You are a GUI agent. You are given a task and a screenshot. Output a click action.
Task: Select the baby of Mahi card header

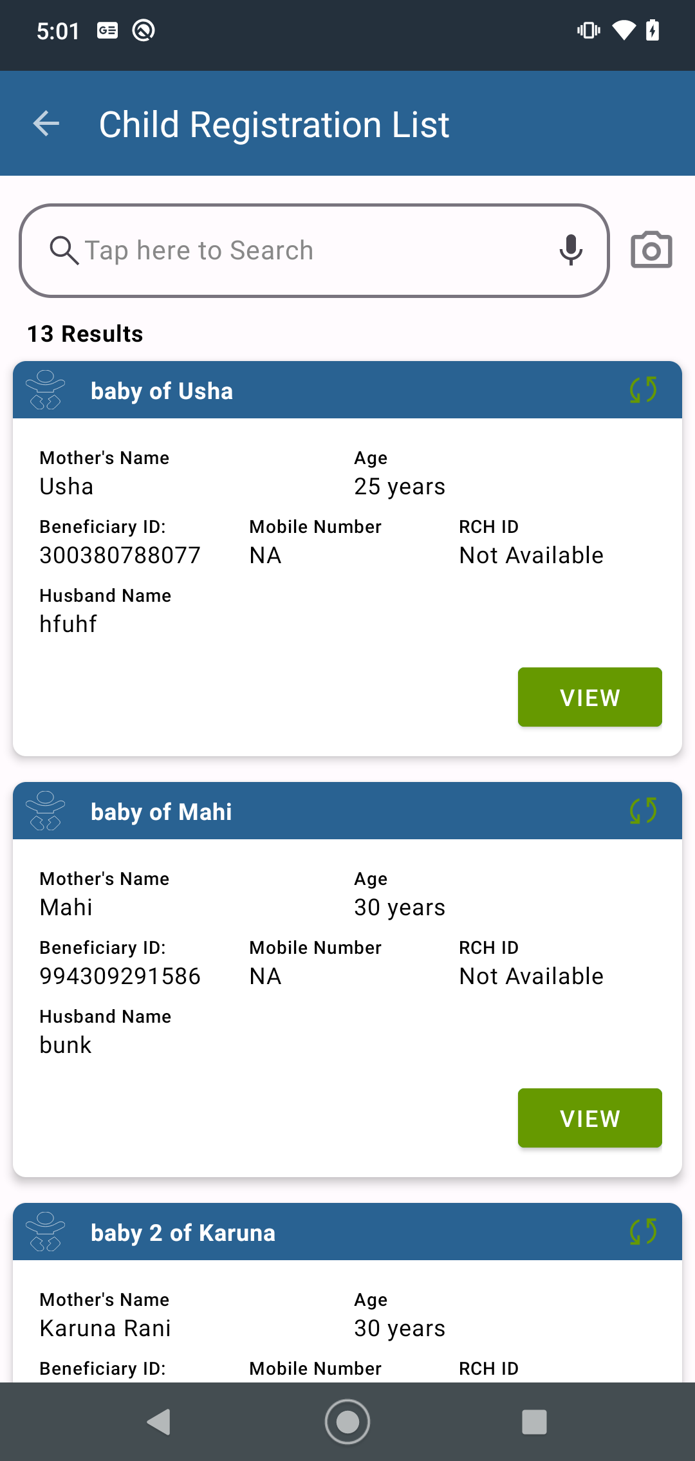pos(347,811)
